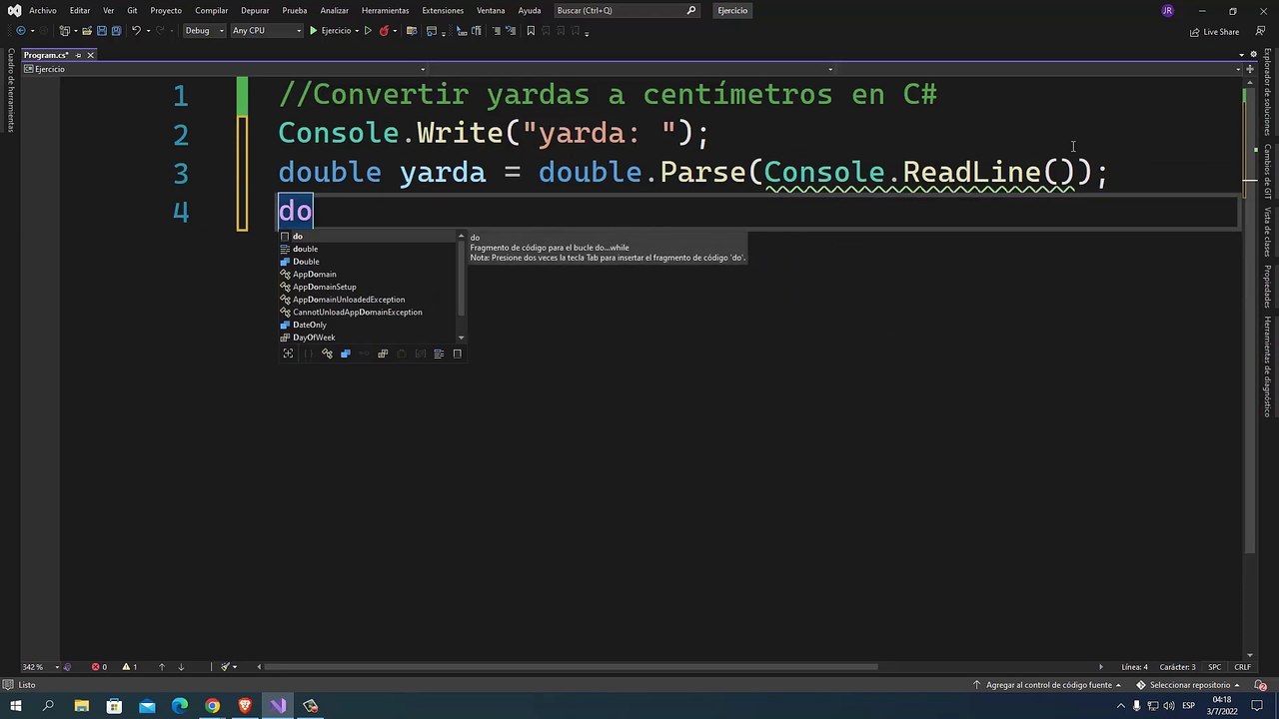Open the Editar menu
Screen dimensions: 1279x719
80,10
